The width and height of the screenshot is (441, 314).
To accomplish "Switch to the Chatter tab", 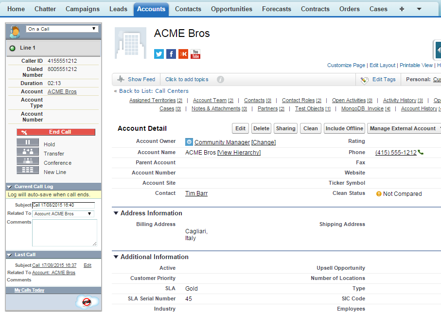I will pos(45,9).
